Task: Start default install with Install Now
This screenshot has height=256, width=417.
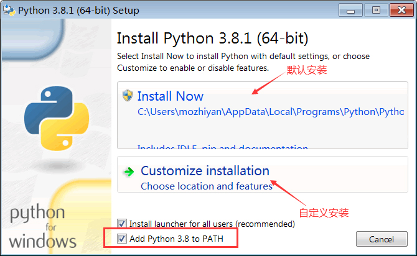Action: [170, 96]
